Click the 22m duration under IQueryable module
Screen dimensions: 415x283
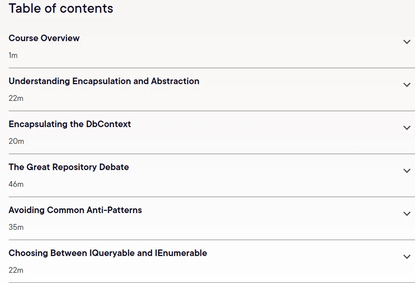click(16, 270)
